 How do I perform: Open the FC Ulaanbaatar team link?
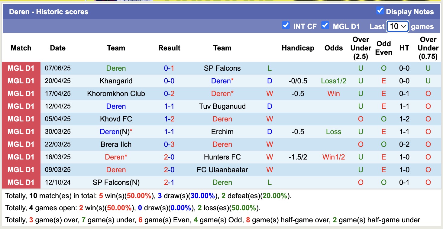[222, 170]
